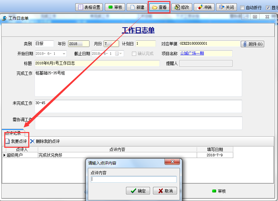278x201 pixels.
Task: Expand the 截止日期 date dropdown
Action: pyautogui.click(x=121, y=54)
